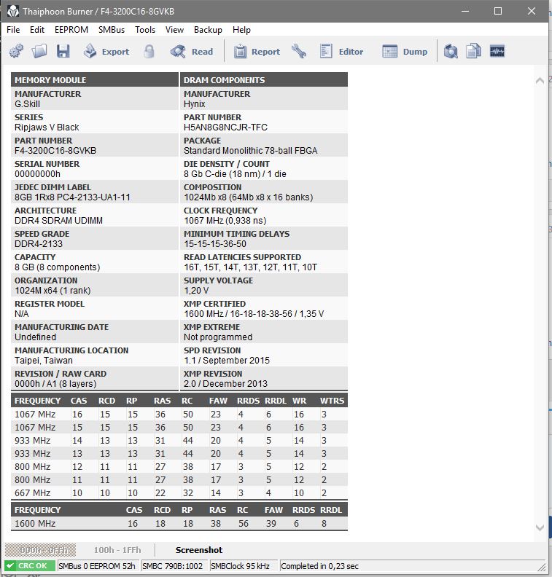Click the read latencies supported value

250,267
